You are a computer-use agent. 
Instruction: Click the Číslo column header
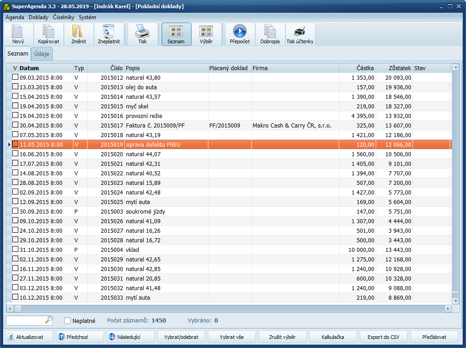(x=105, y=68)
